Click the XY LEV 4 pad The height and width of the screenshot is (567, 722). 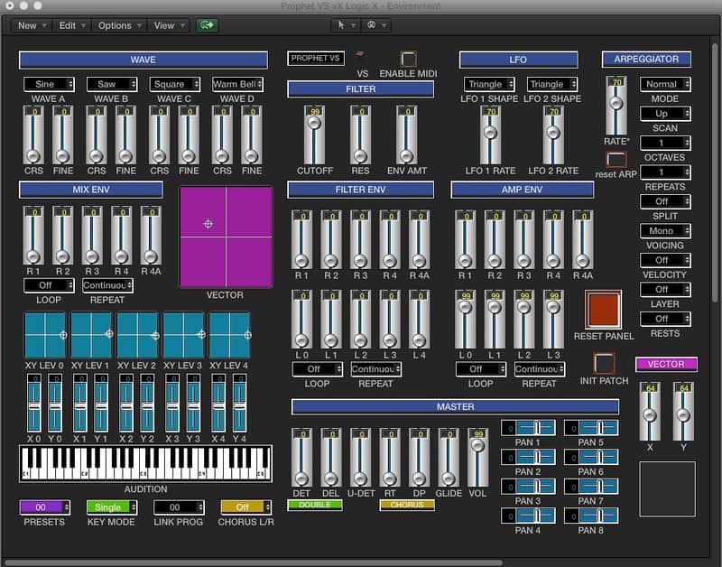[229, 335]
